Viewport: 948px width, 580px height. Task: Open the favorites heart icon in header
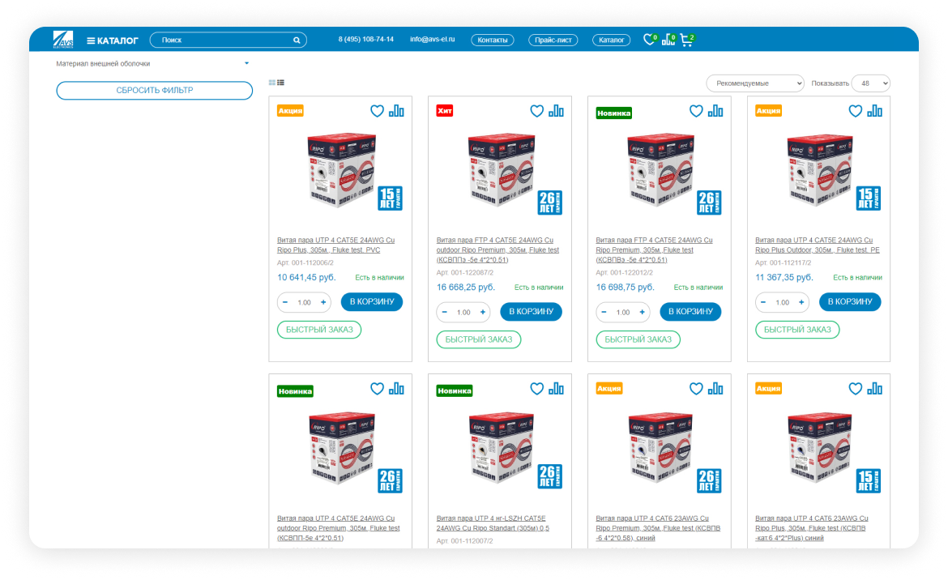(649, 40)
